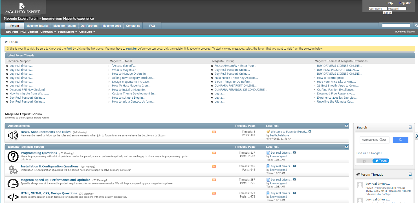
Task: Switch to the Forum tab
Action: (x=15, y=26)
